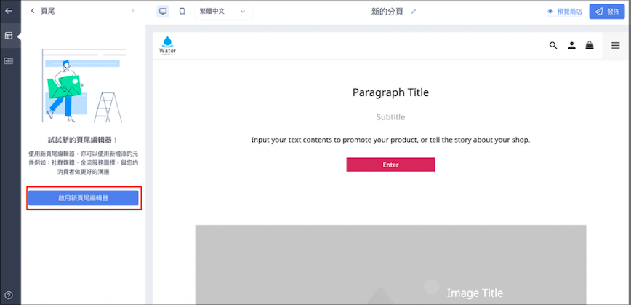631x305 pixels.
Task: Select the 'Input your text contents' paragraph
Action: [x=391, y=140]
